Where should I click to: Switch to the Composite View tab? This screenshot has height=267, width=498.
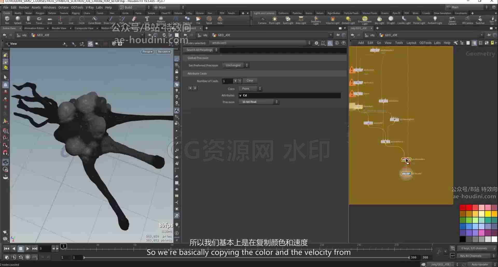point(84,28)
